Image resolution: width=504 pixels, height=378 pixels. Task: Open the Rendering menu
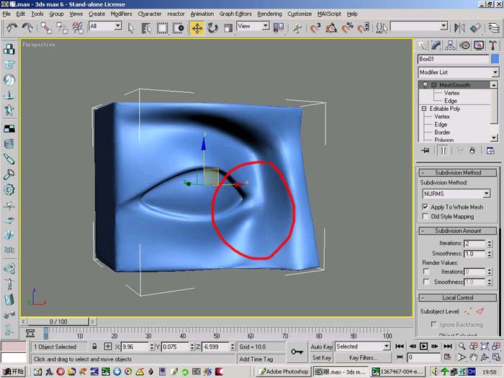[269, 14]
